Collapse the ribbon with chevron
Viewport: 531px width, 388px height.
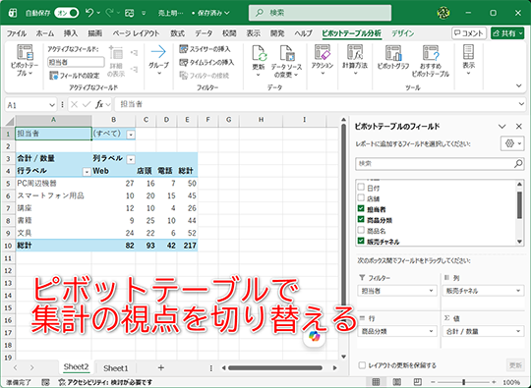coord(519,85)
